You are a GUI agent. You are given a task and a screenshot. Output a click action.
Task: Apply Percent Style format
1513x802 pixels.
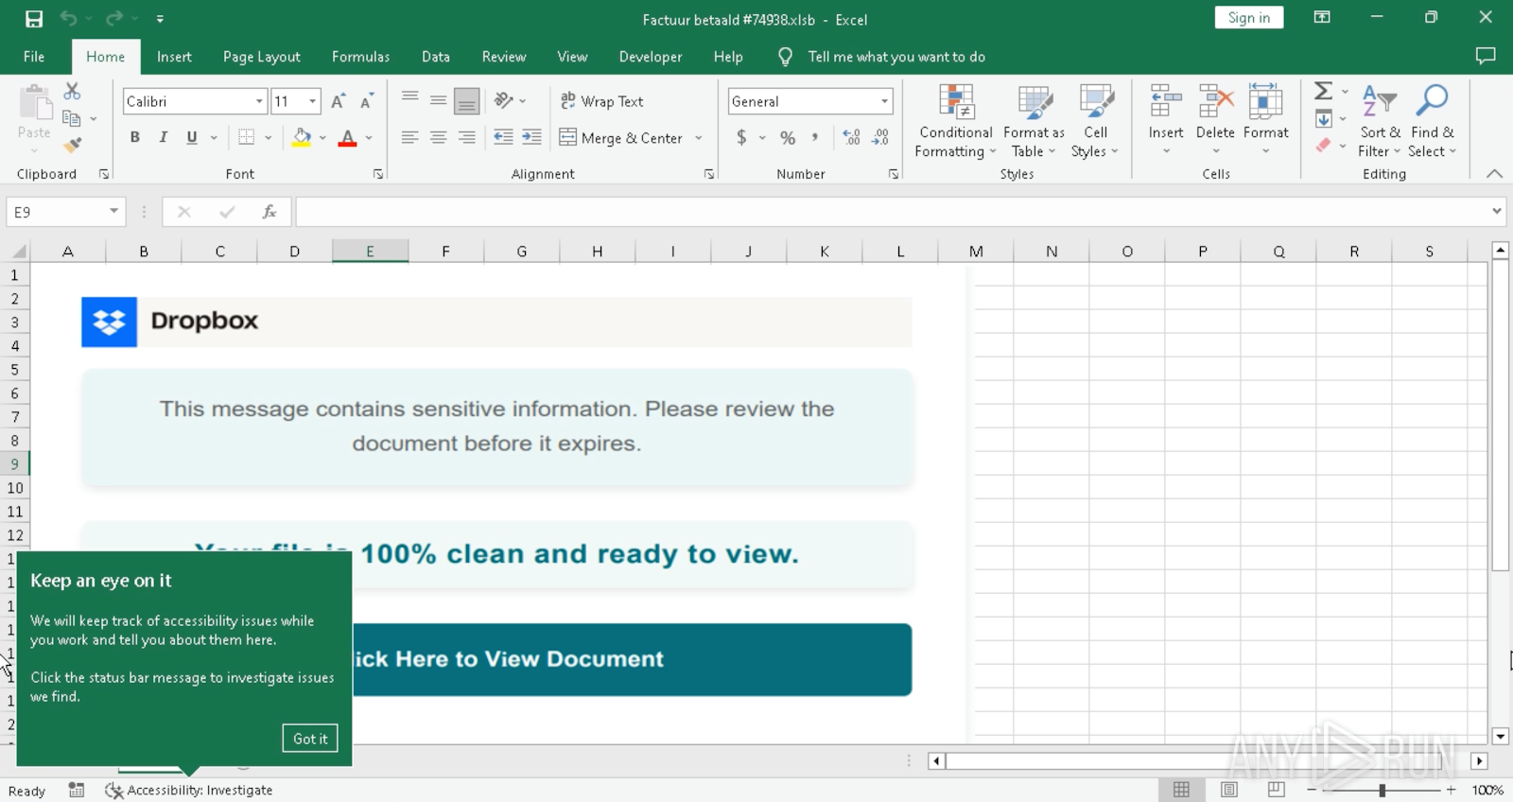coord(788,138)
